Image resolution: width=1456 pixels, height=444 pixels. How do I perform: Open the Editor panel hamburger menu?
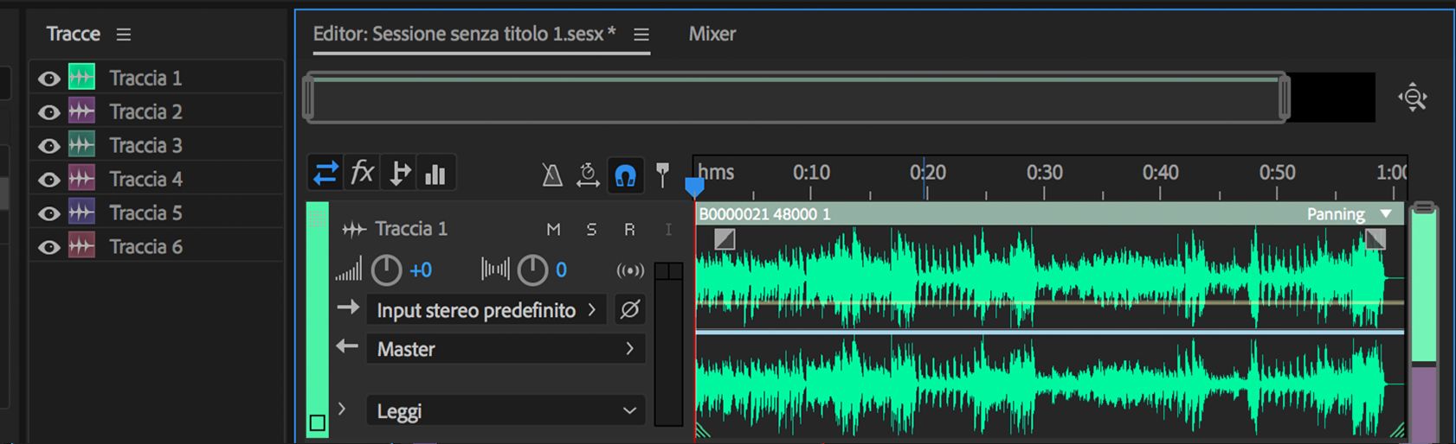641,35
